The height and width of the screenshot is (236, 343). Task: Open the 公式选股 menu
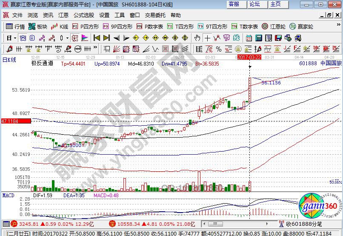click(x=84, y=15)
